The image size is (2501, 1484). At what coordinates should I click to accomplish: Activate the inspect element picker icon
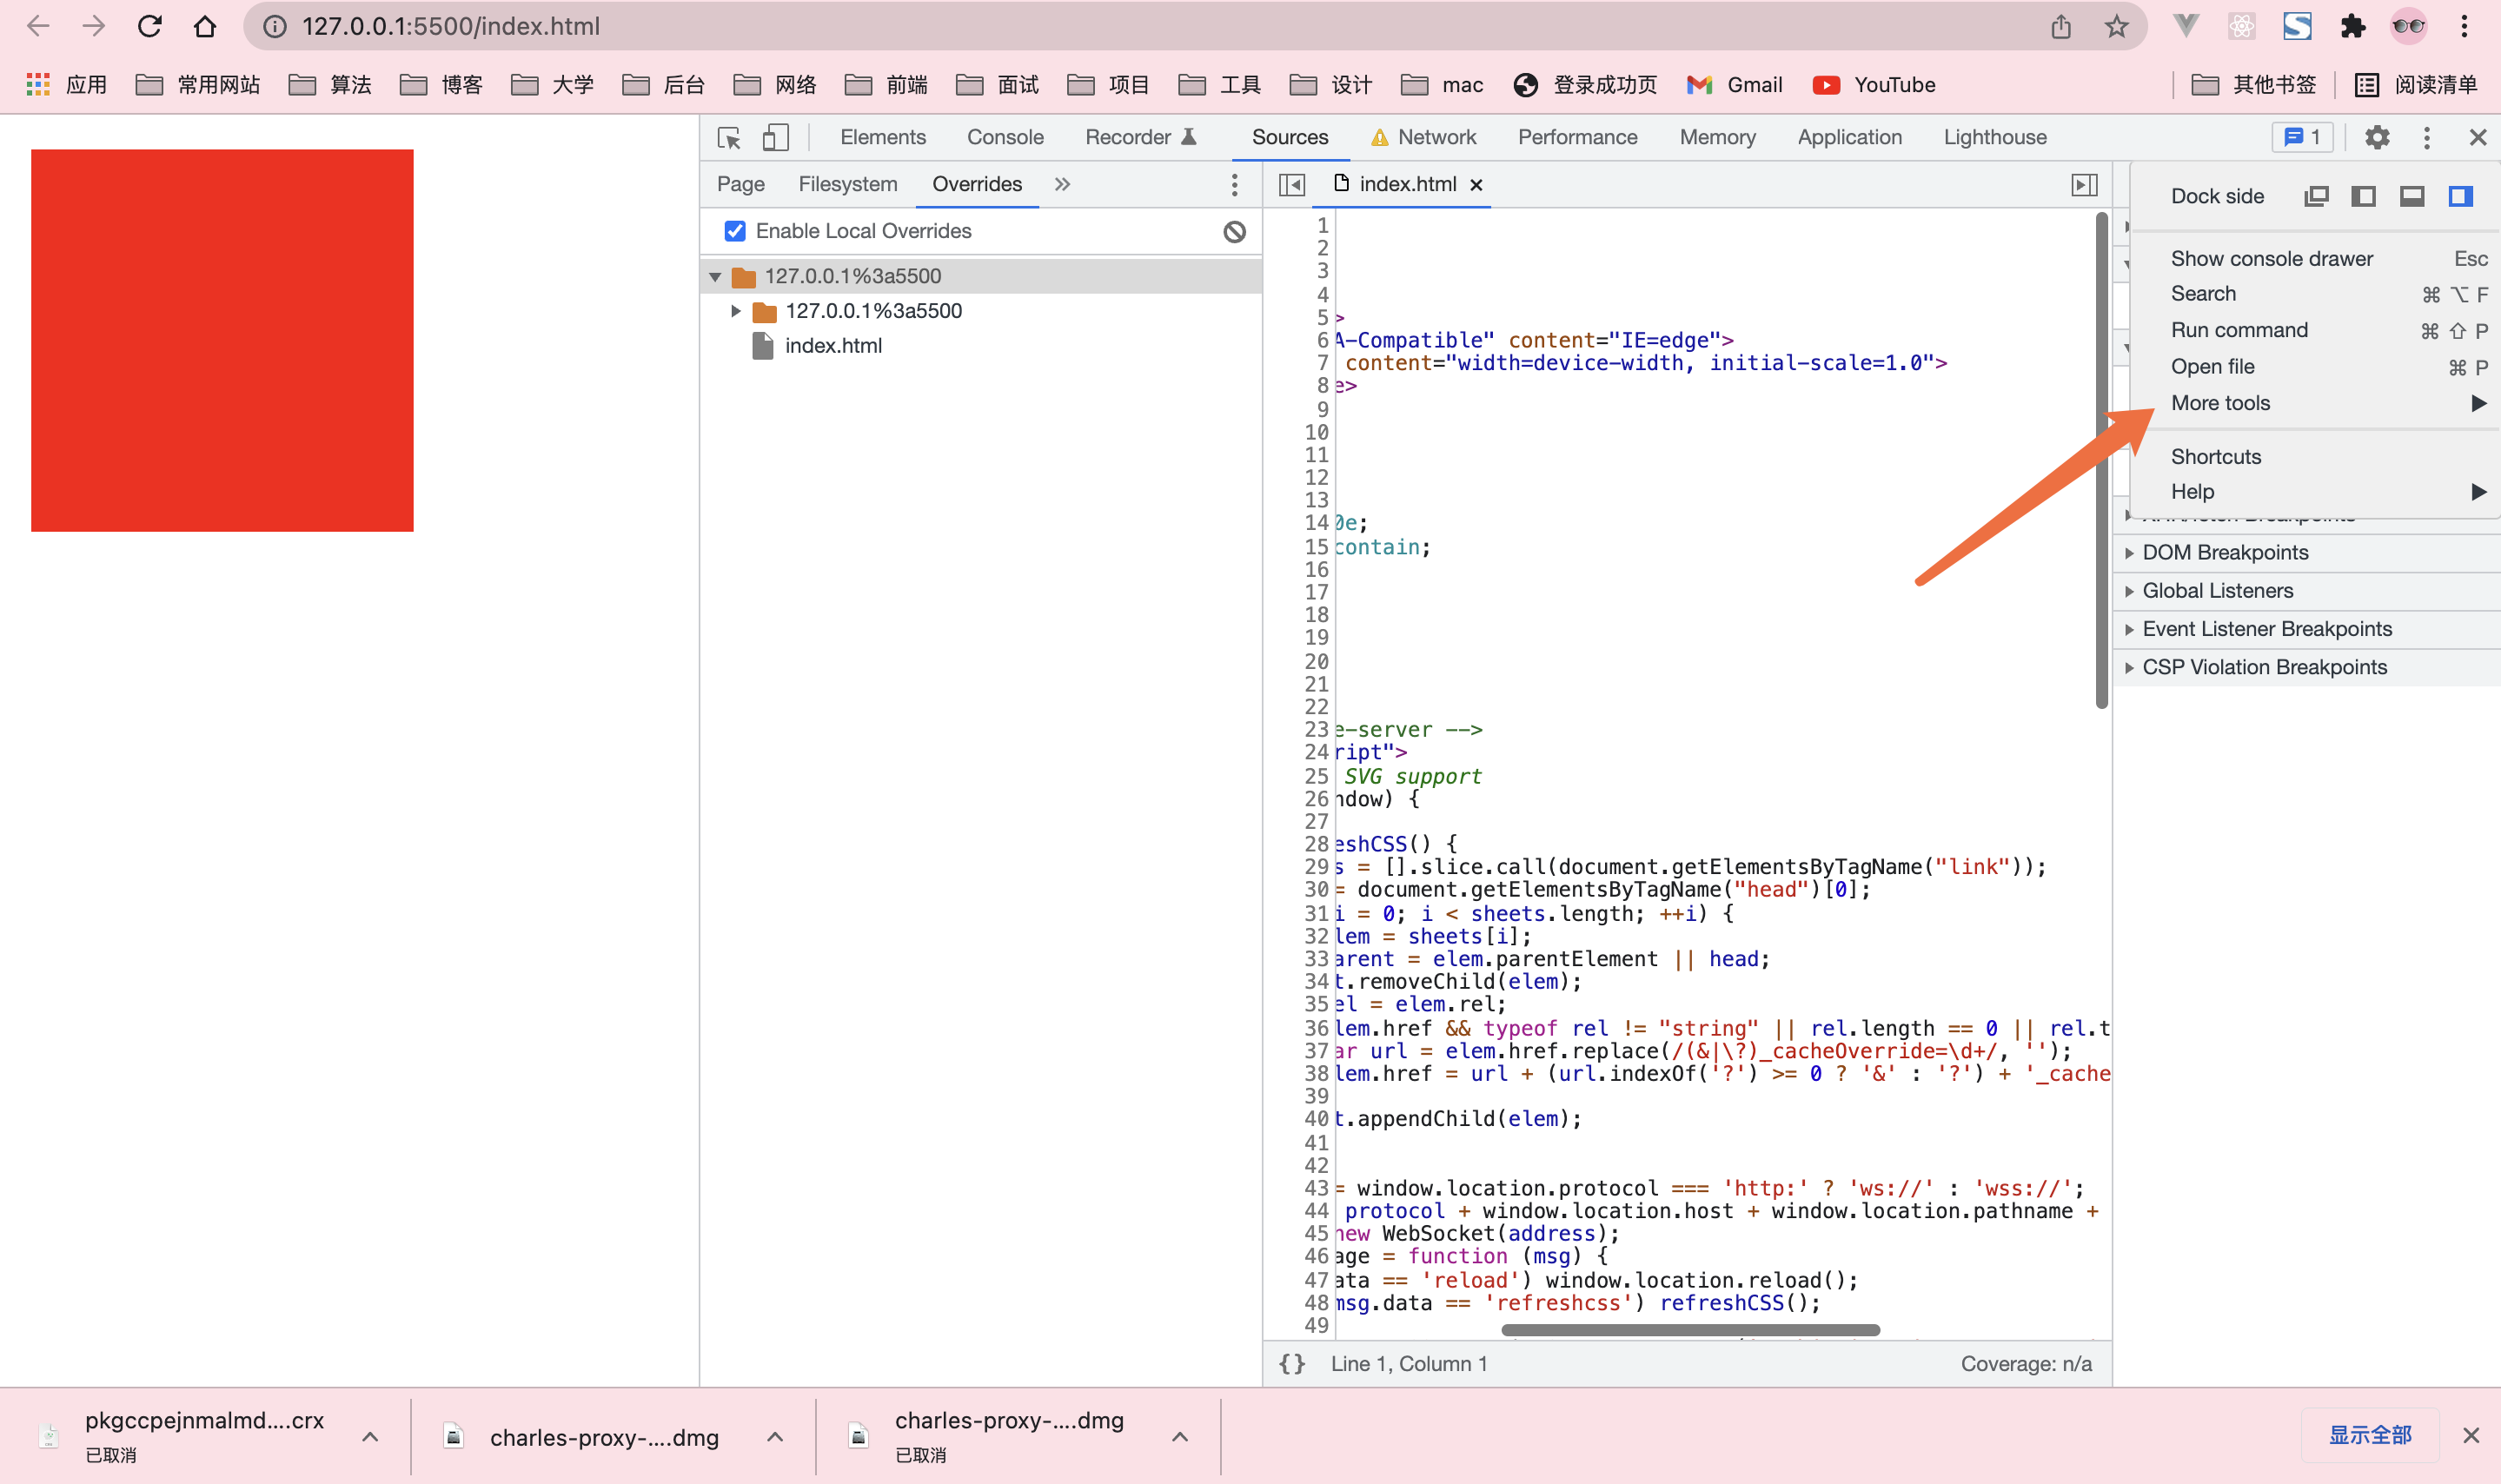tap(729, 138)
